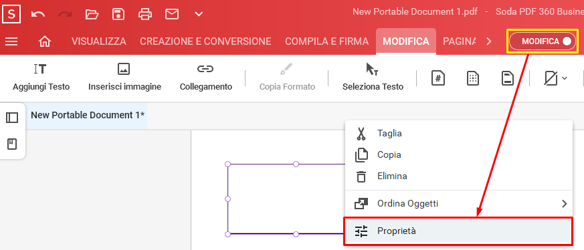Save the document with the disk icon
584x250 pixels.
click(118, 14)
